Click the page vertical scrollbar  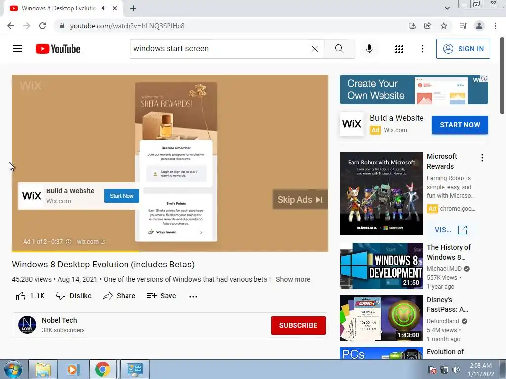[x=502, y=75]
